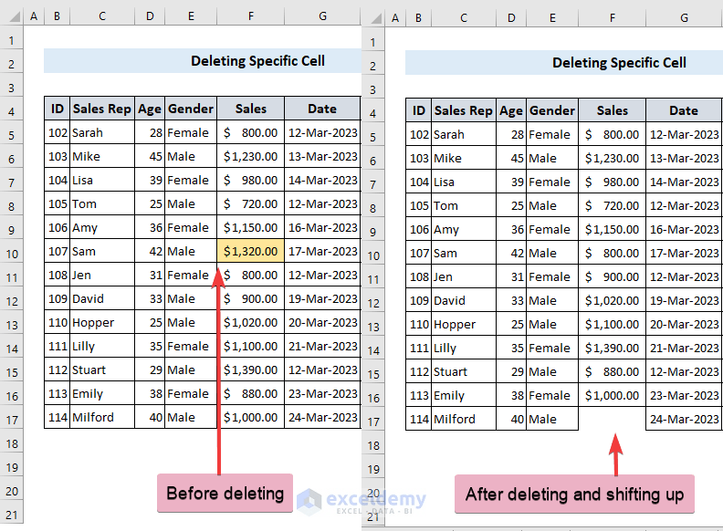Click age '42' cell in right table
This screenshot has width=723, height=531.
pyautogui.click(x=511, y=253)
